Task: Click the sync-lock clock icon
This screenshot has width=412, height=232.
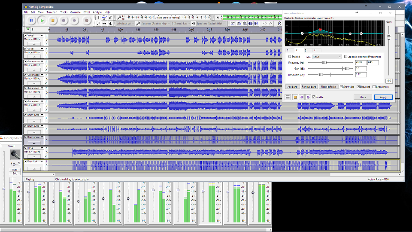Action: click(279, 23)
